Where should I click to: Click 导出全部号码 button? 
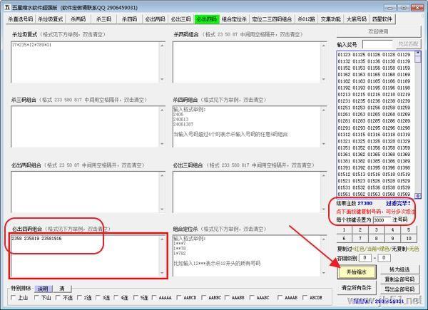point(400,289)
